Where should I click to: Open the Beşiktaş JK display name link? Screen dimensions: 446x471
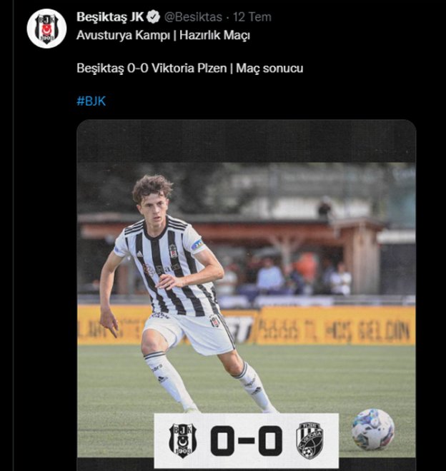click(110, 17)
